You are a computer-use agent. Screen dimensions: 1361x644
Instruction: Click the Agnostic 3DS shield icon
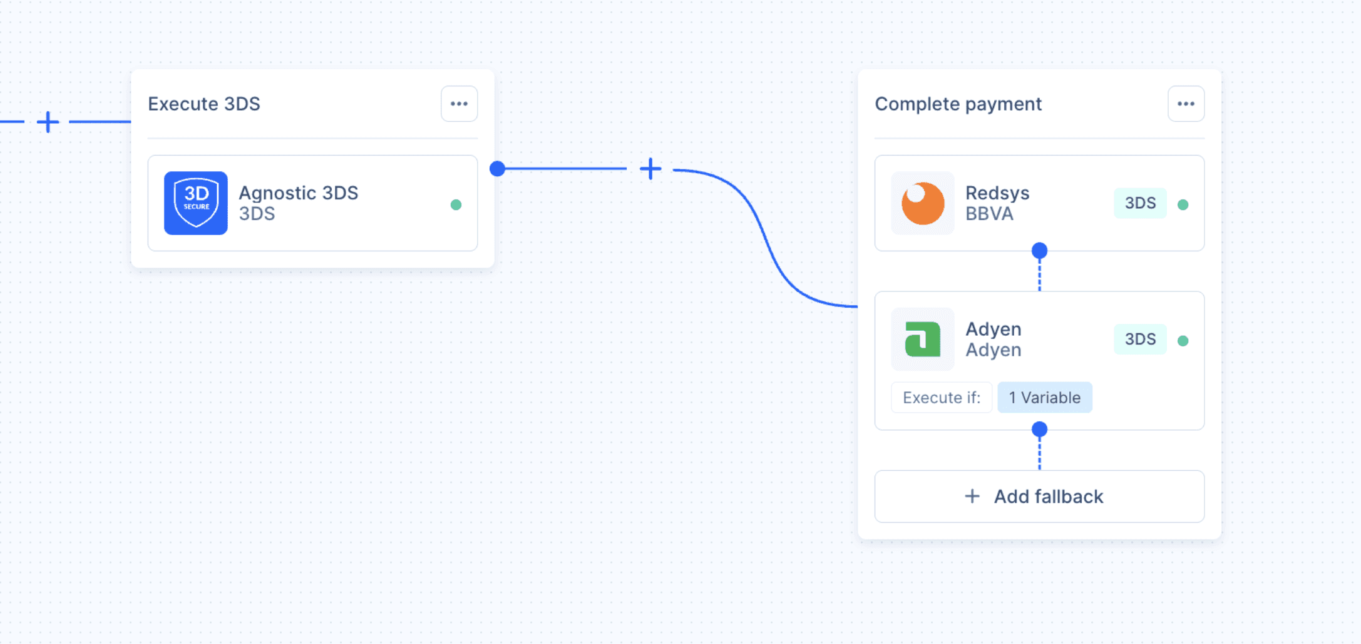coord(195,203)
